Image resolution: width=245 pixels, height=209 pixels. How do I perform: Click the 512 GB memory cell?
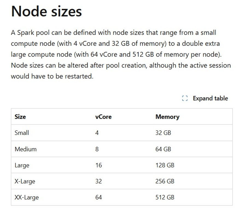[165, 197]
